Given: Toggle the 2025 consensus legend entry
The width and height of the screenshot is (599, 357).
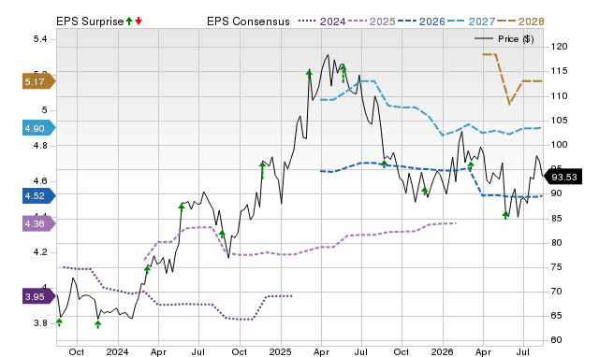Looking at the screenshot, I should click(x=372, y=21).
